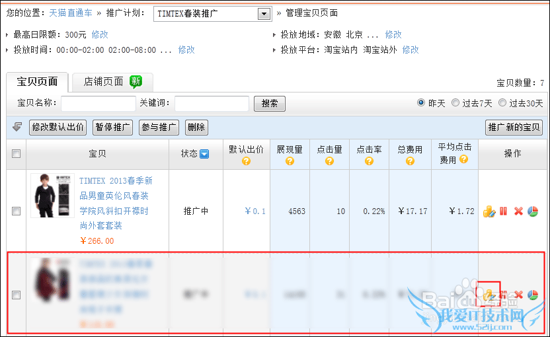Image resolution: width=550 pixels, height=337 pixels.
Task: Focus the 关键词 input field
Action: (212, 104)
